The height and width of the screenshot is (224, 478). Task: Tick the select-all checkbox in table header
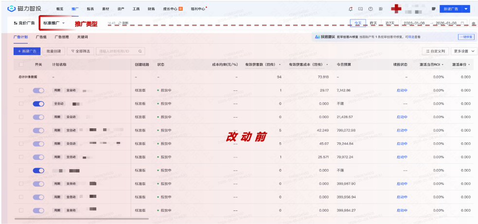click(x=21, y=65)
